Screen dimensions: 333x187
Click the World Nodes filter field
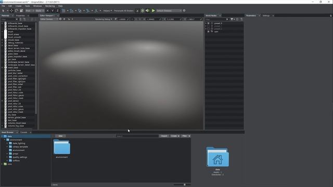(x=215, y=19)
